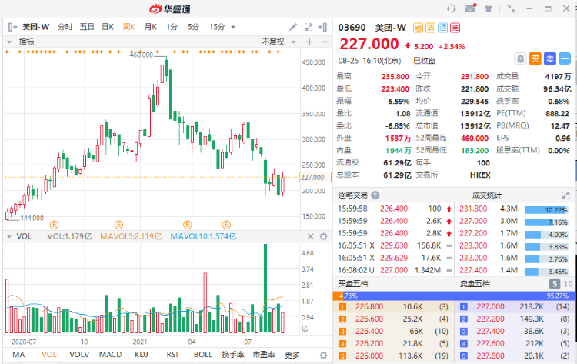This screenshot has height=364, width=577.
Task: Open the skin theme shirt icon
Action: pos(489,8)
